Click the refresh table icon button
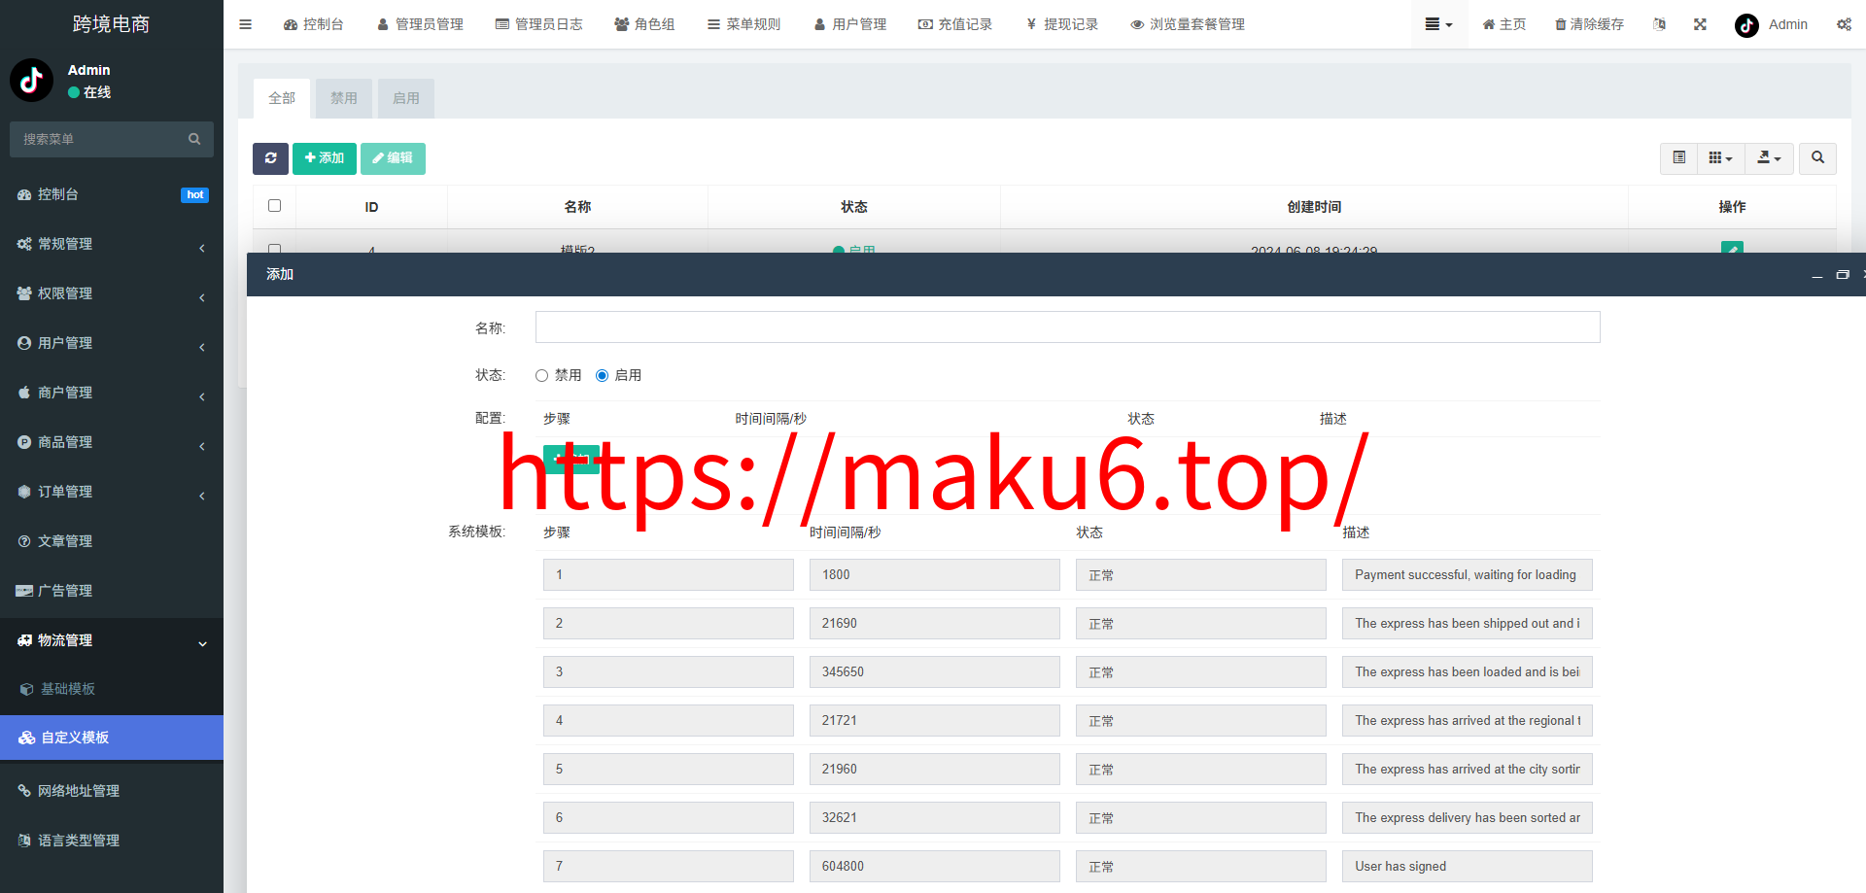 coord(270,158)
